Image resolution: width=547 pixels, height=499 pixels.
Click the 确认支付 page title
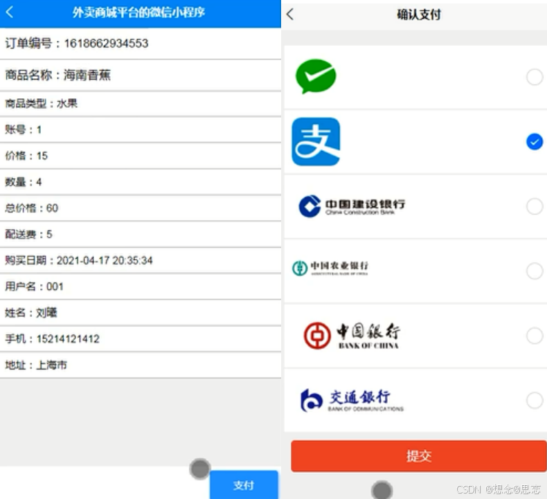(x=419, y=15)
